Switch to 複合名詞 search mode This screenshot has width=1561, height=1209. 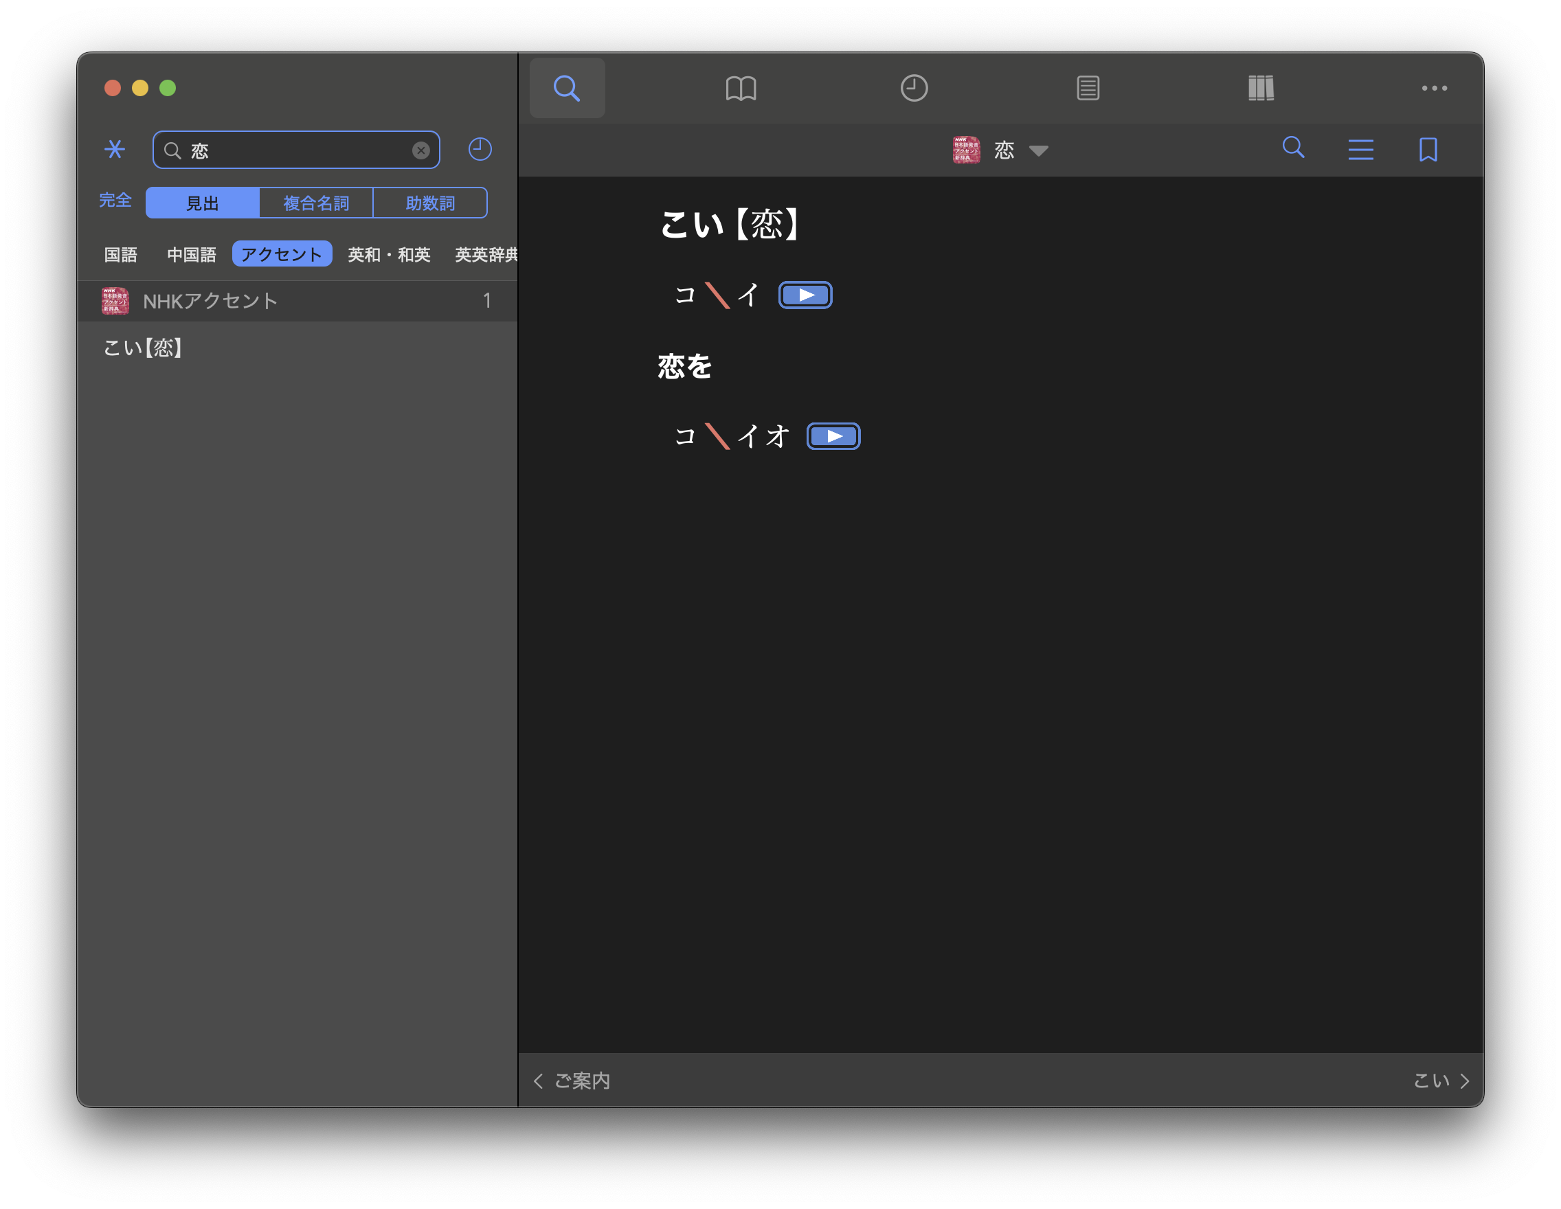coord(316,203)
